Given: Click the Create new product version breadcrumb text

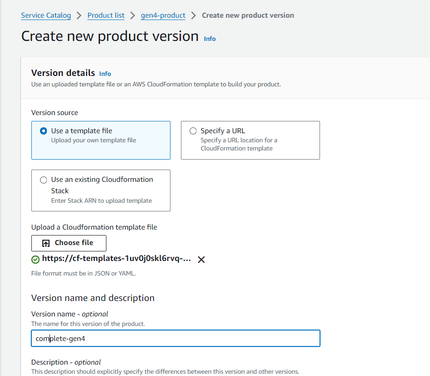Looking at the screenshot, I should tap(248, 15).
